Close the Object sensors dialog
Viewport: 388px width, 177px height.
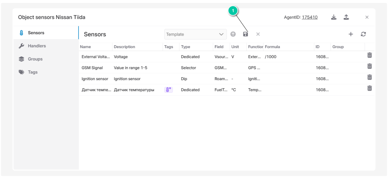pyautogui.click(x=367, y=17)
